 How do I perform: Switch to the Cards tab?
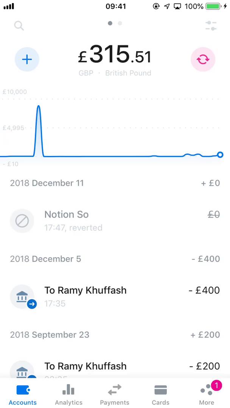(x=160, y=389)
